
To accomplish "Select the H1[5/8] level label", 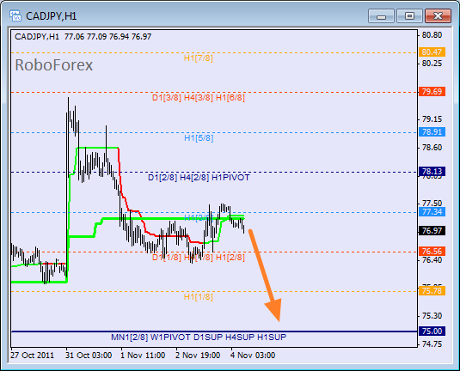I will (199, 137).
